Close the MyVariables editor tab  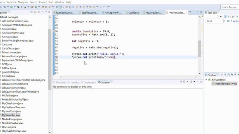tap(187, 13)
